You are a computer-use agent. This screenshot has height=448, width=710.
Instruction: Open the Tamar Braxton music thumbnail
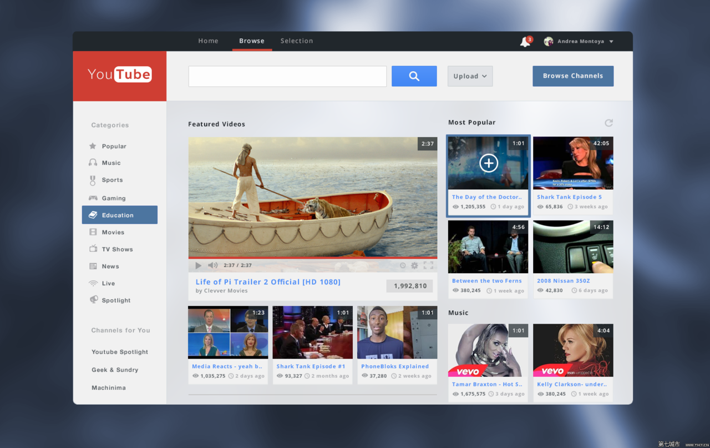(488, 350)
